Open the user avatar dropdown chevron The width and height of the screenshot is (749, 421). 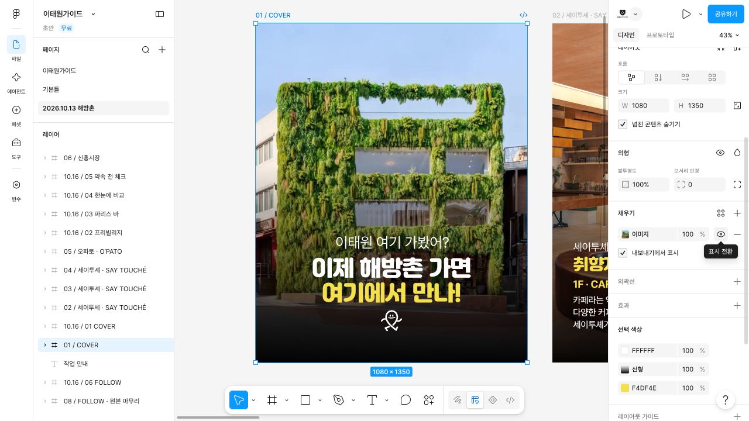coord(635,14)
